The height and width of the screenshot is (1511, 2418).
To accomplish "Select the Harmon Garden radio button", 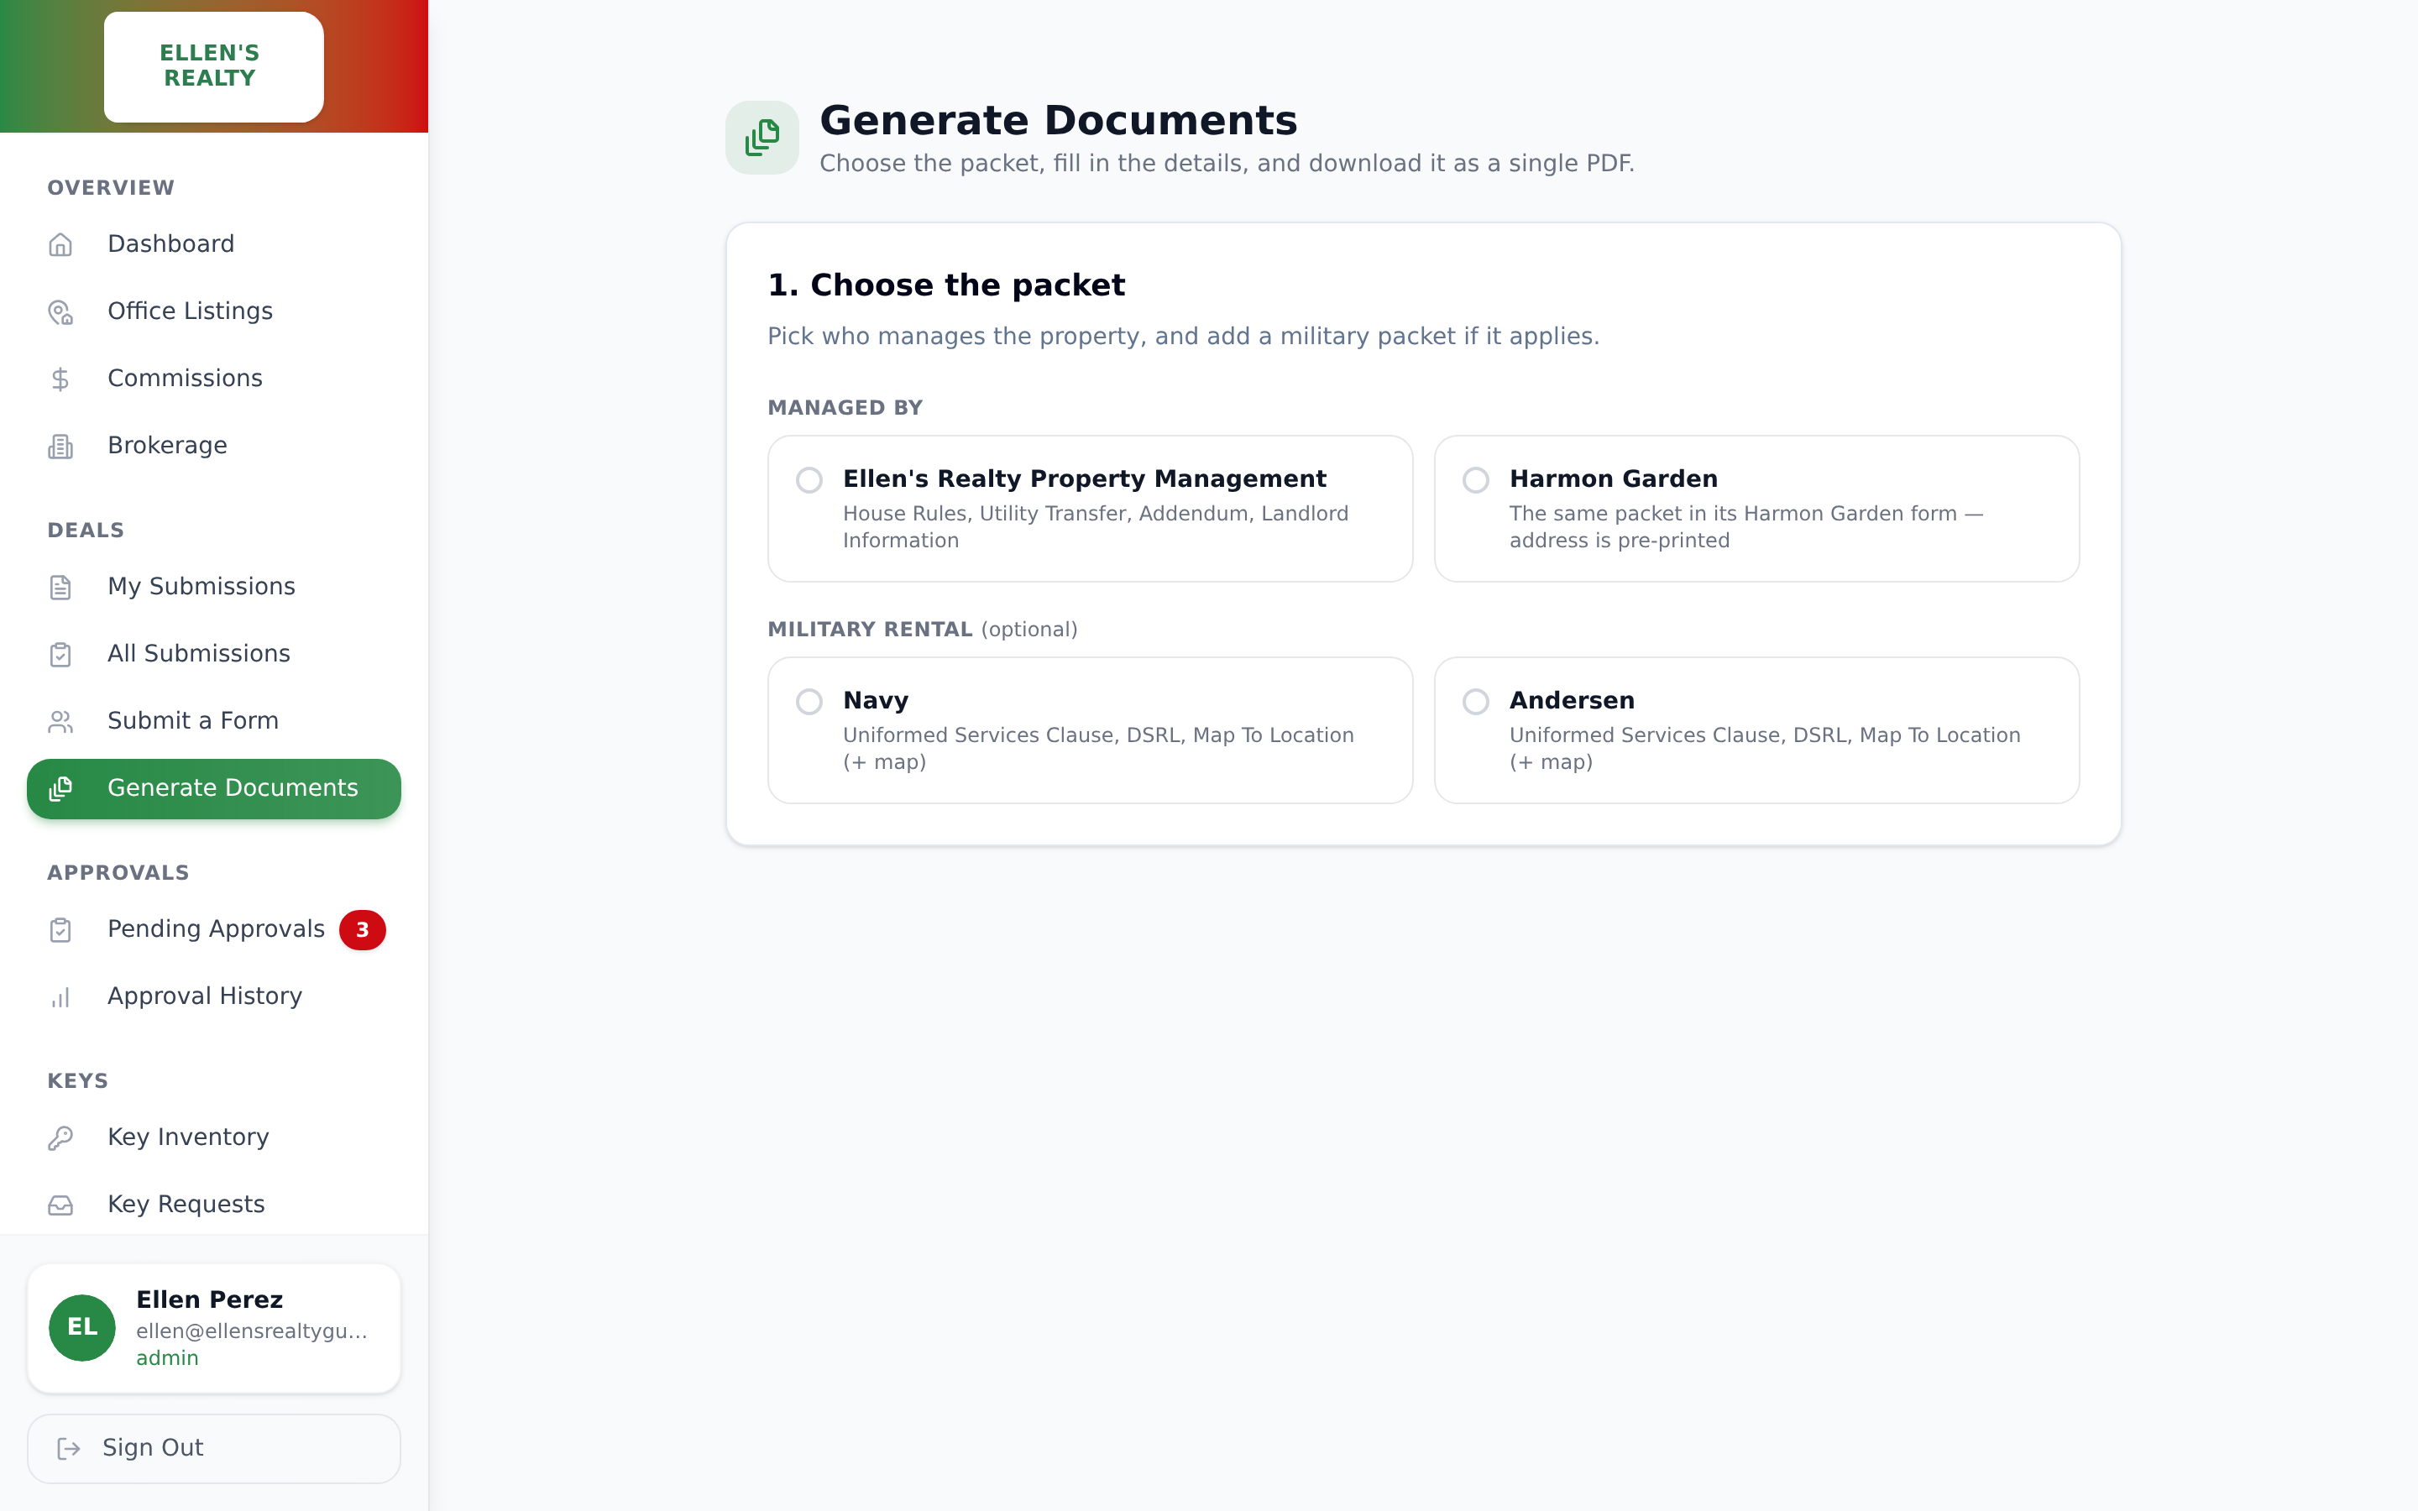I will pos(1476,481).
